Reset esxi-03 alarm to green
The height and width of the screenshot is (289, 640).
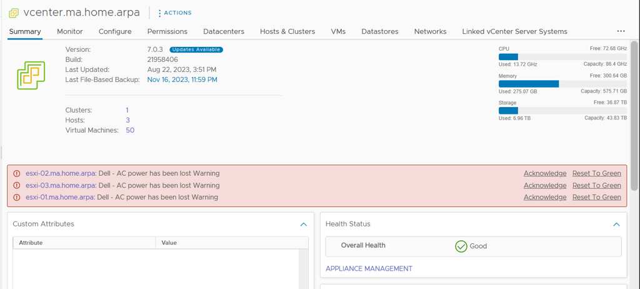pyautogui.click(x=597, y=185)
